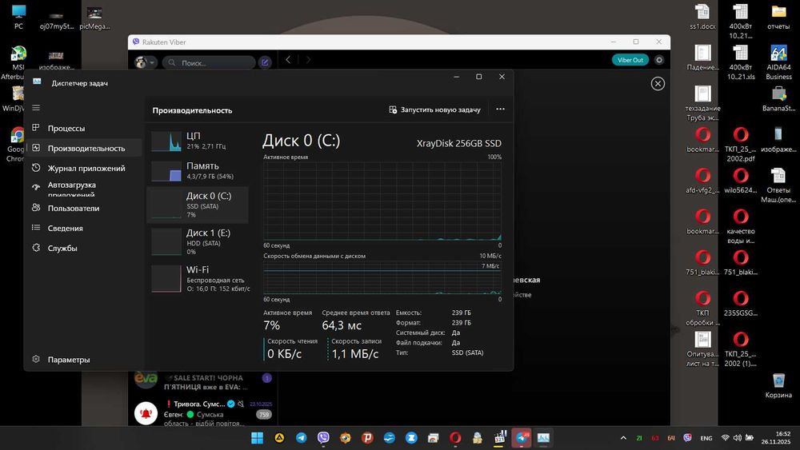
Task: Open Viber profile avatar dropdown
Action: click(145, 62)
